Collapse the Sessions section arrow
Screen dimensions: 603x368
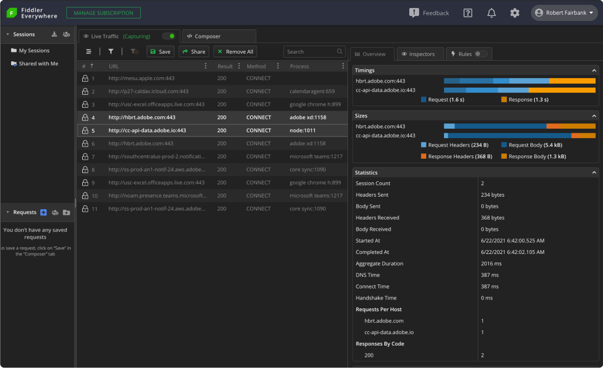pos(7,34)
